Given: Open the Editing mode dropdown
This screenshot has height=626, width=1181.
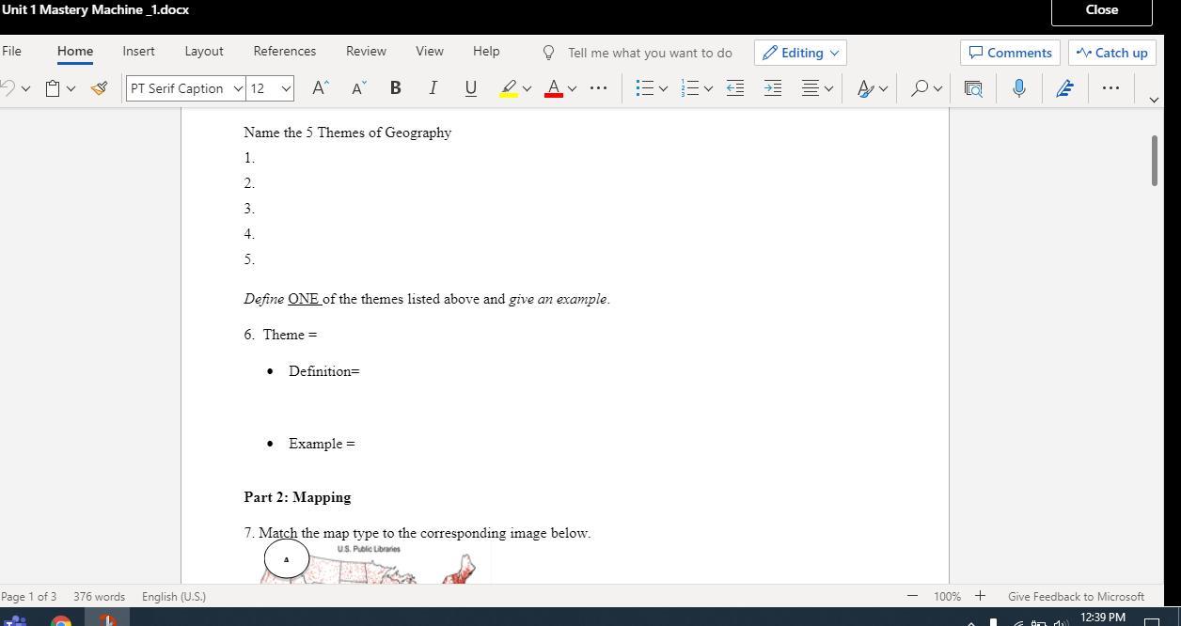Looking at the screenshot, I should [800, 53].
